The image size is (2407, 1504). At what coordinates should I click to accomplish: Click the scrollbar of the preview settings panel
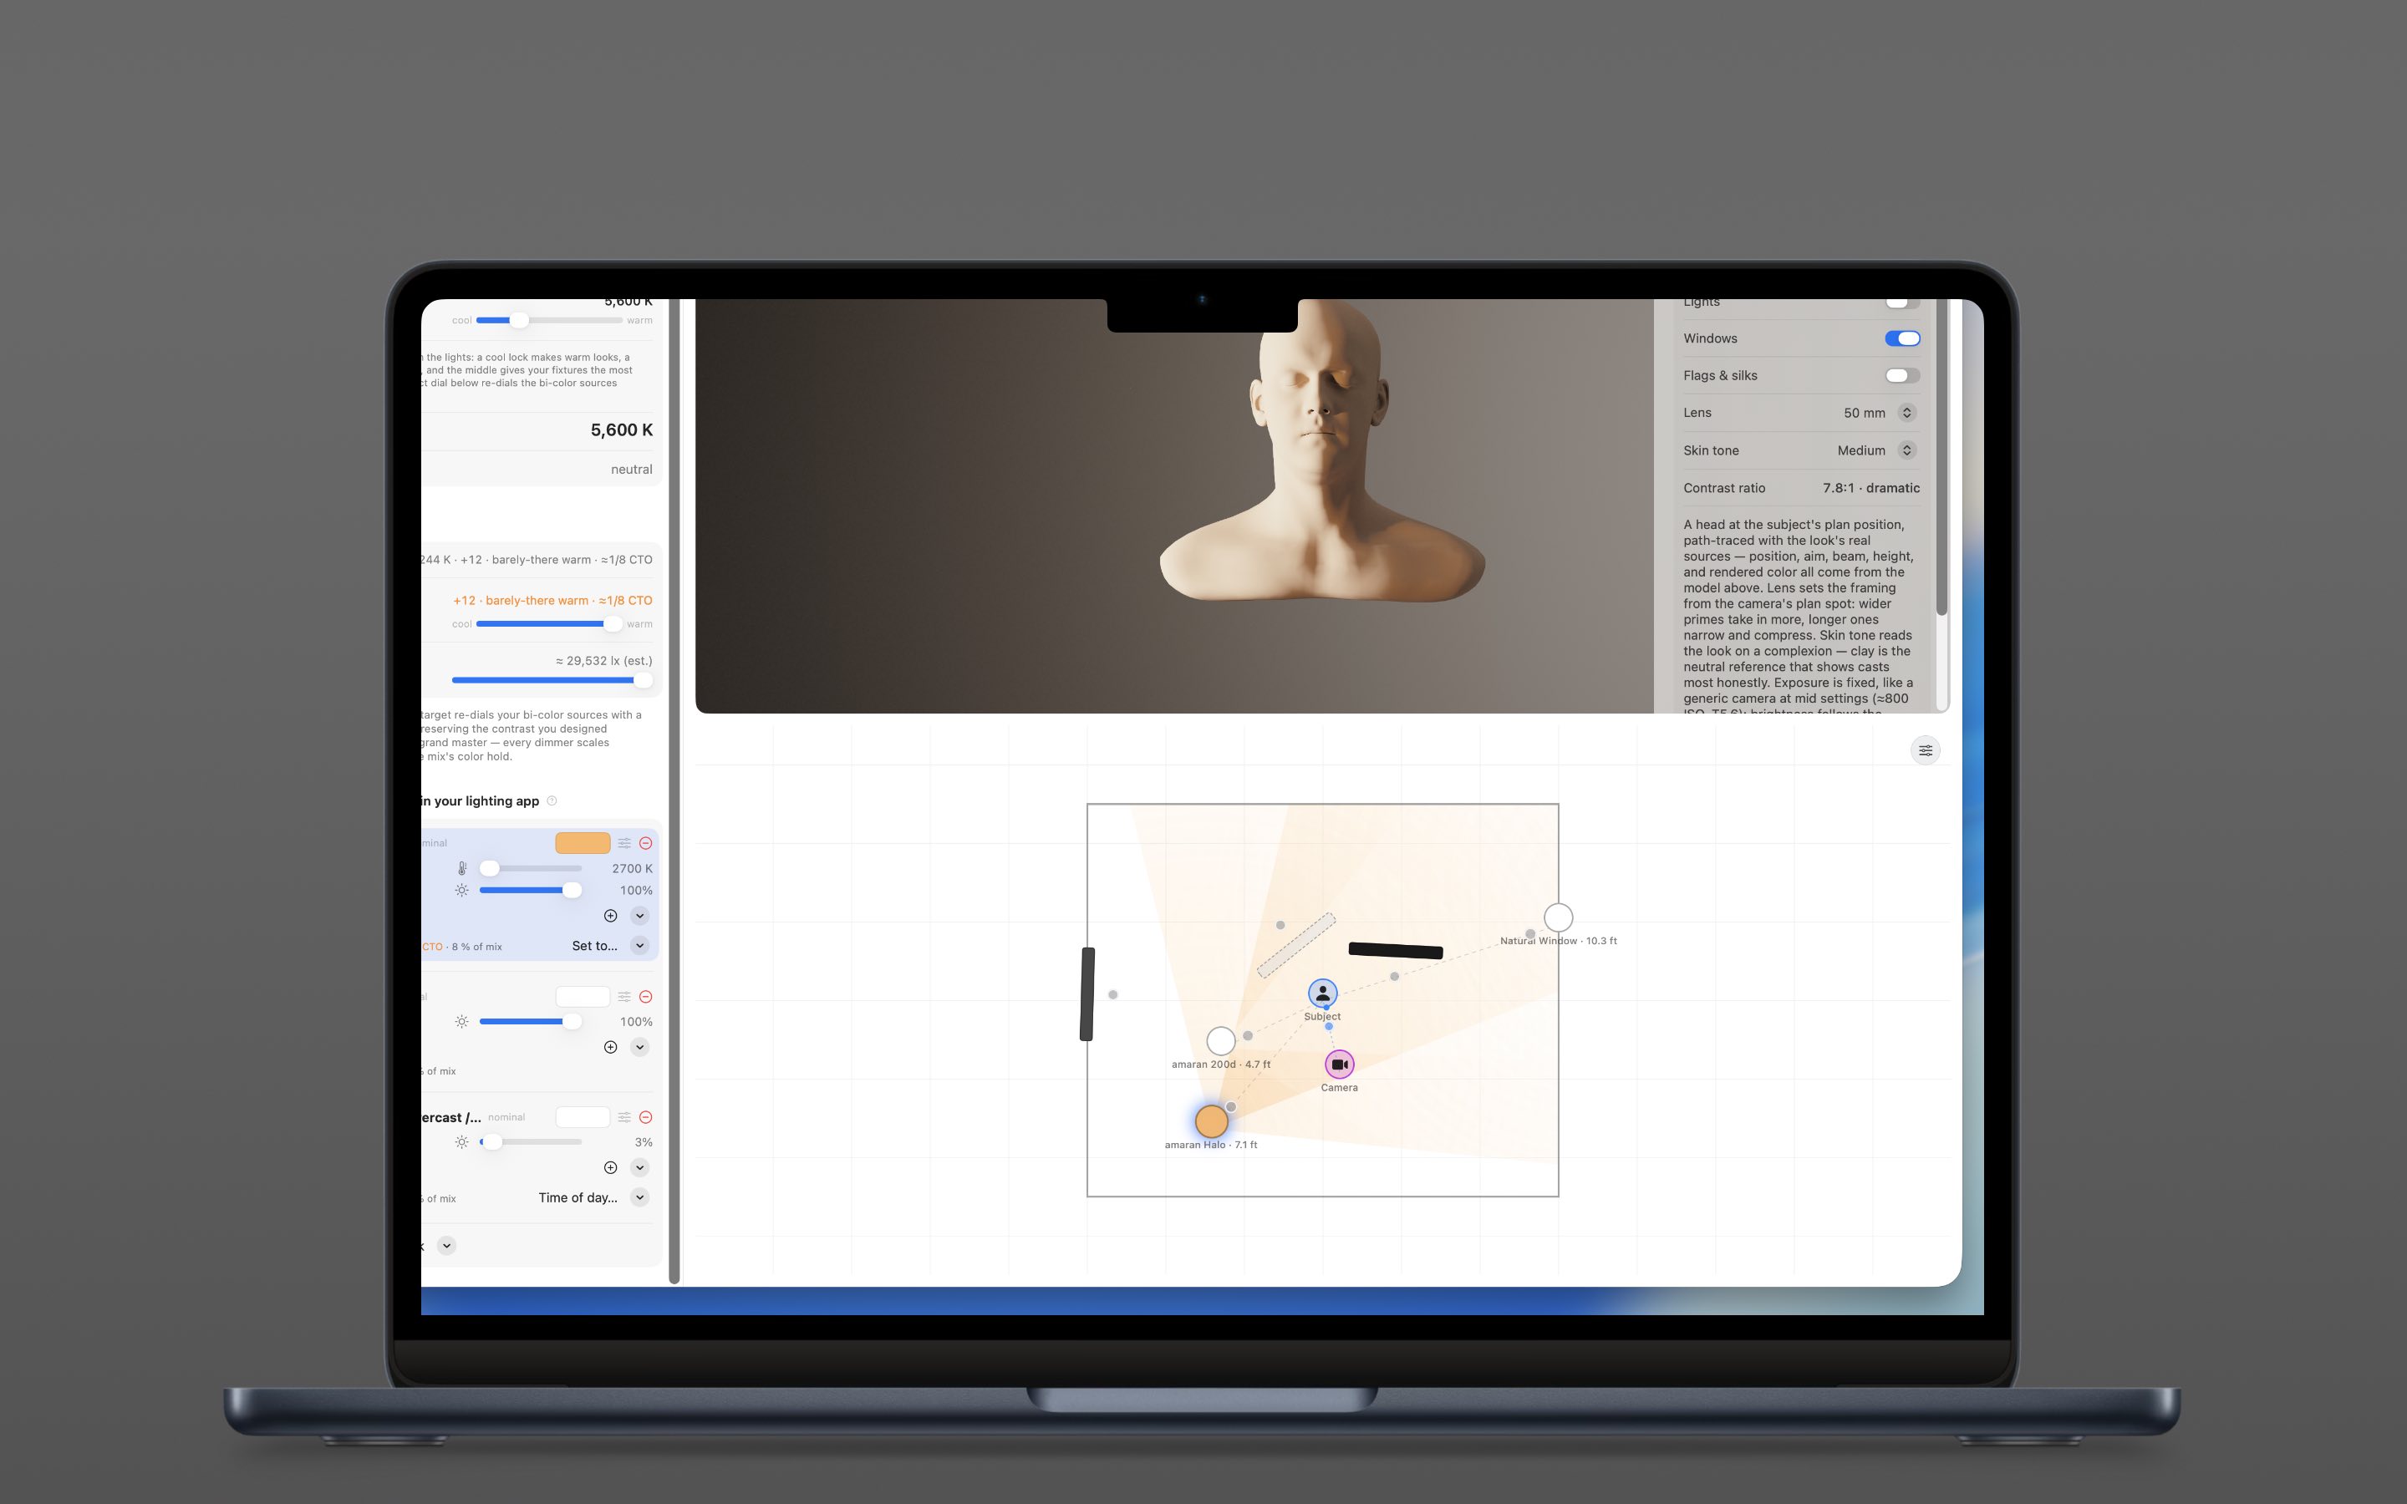pyautogui.click(x=1941, y=458)
